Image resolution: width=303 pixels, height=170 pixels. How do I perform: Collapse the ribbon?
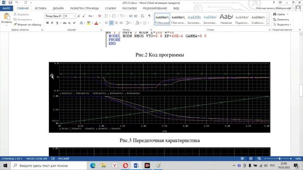(x=300, y=30)
